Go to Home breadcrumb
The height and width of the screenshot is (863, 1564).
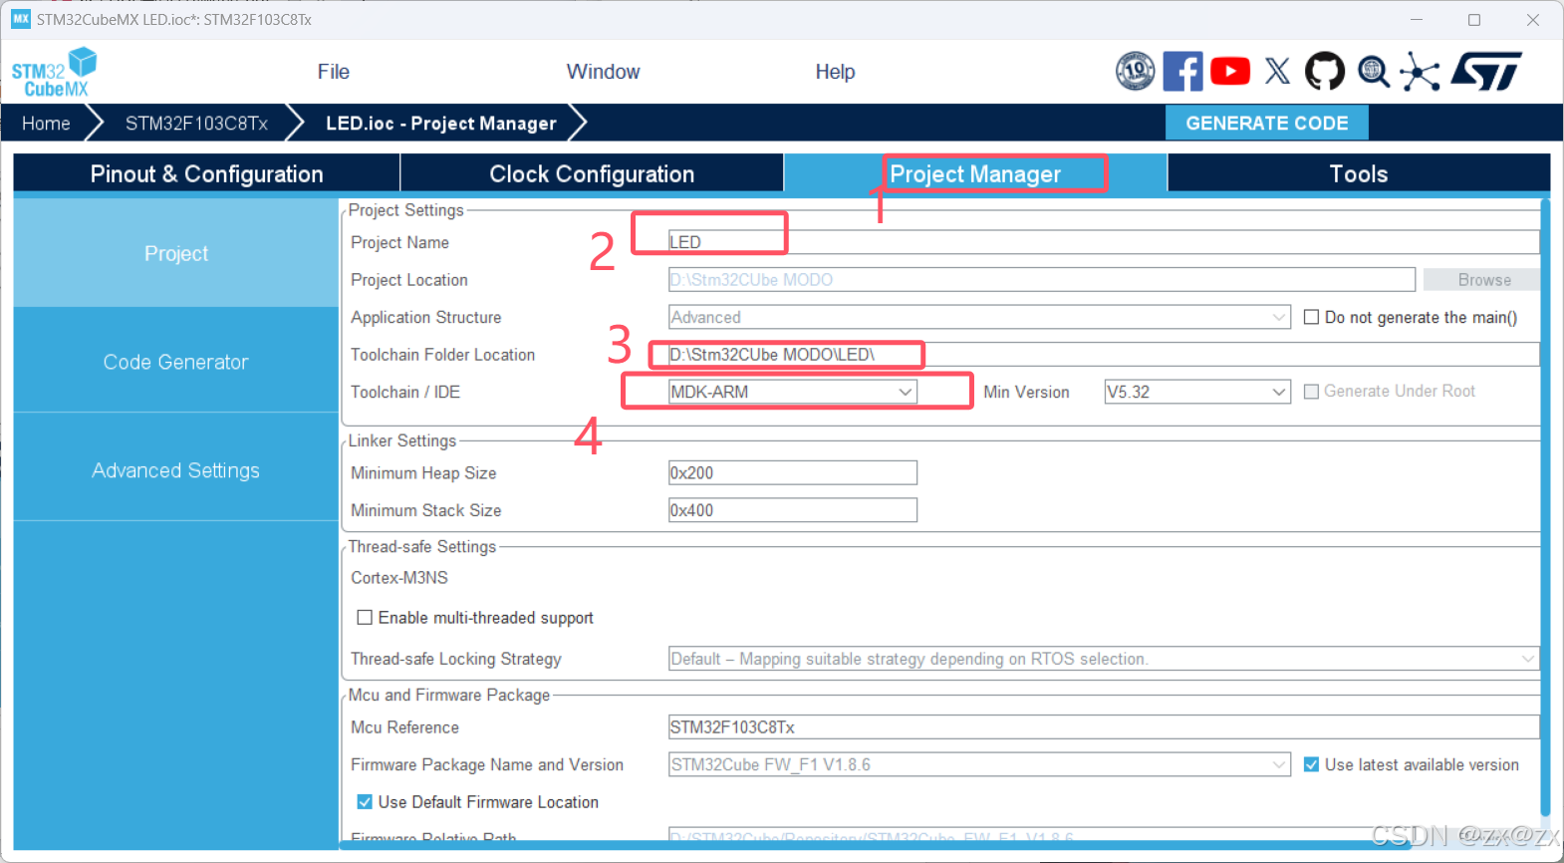tap(46, 123)
